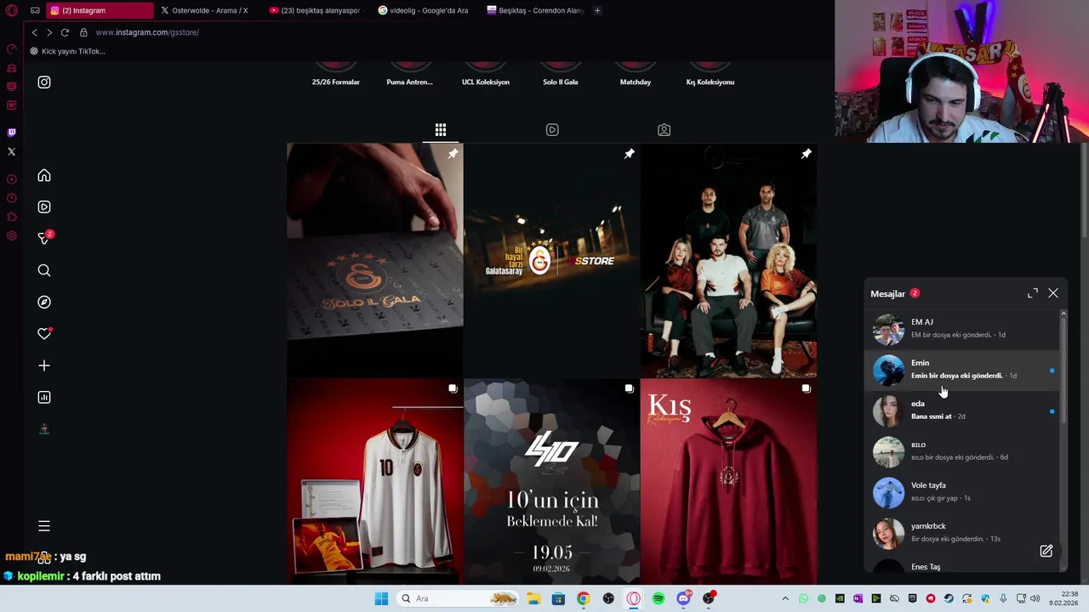Open Instagram direct messages sidebar icon

44,239
